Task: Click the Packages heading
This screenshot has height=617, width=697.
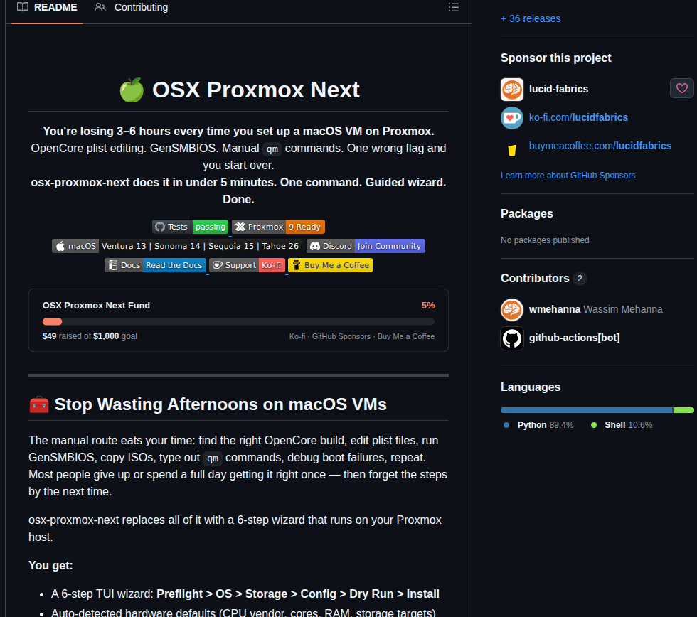Action: pyautogui.click(x=527, y=214)
